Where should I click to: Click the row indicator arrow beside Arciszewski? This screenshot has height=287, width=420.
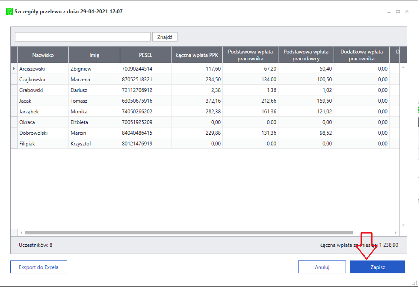[14, 68]
